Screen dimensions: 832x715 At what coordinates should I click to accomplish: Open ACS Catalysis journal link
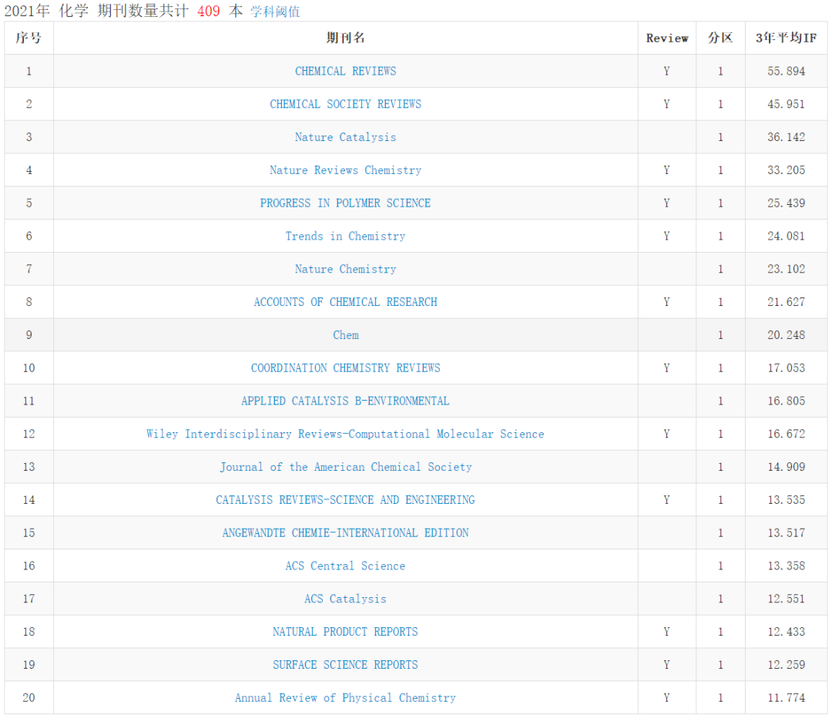[x=345, y=599]
